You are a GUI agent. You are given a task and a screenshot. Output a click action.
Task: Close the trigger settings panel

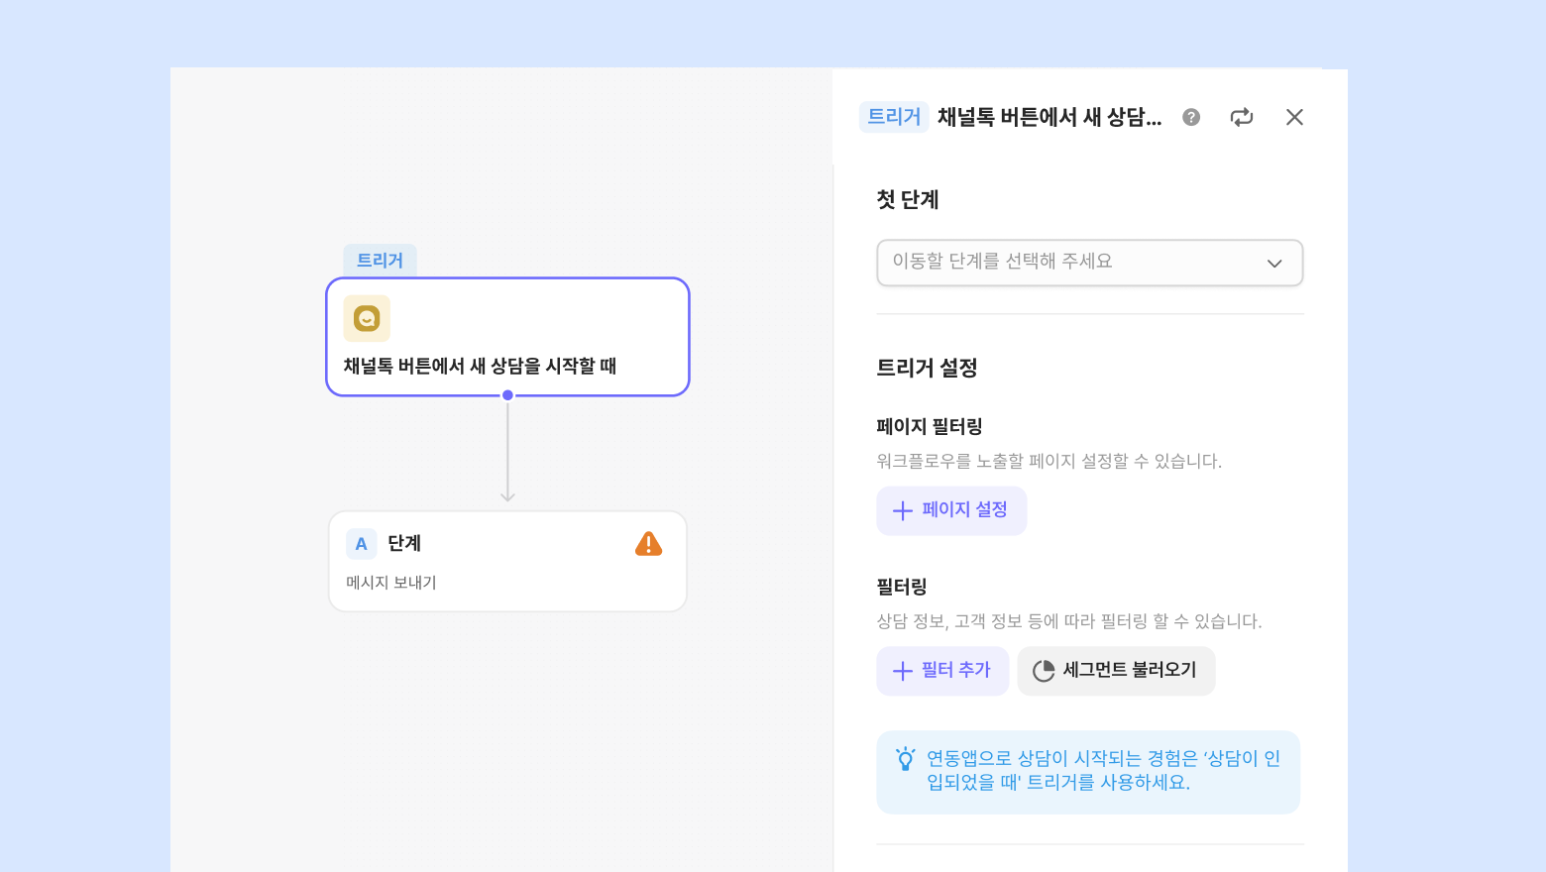(x=1294, y=117)
